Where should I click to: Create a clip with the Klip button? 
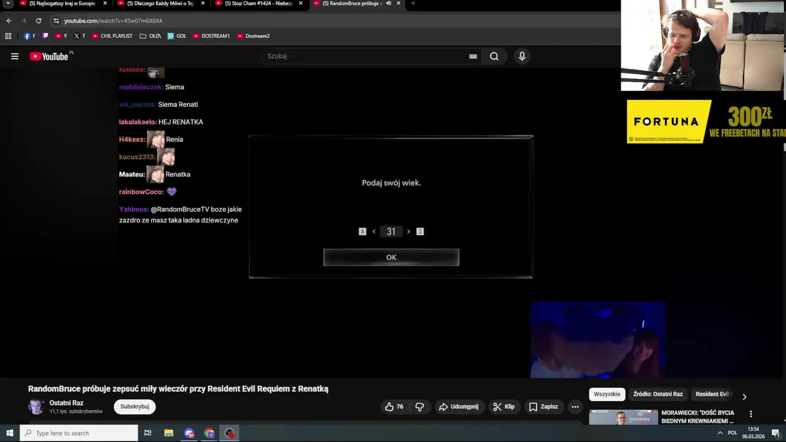(504, 406)
